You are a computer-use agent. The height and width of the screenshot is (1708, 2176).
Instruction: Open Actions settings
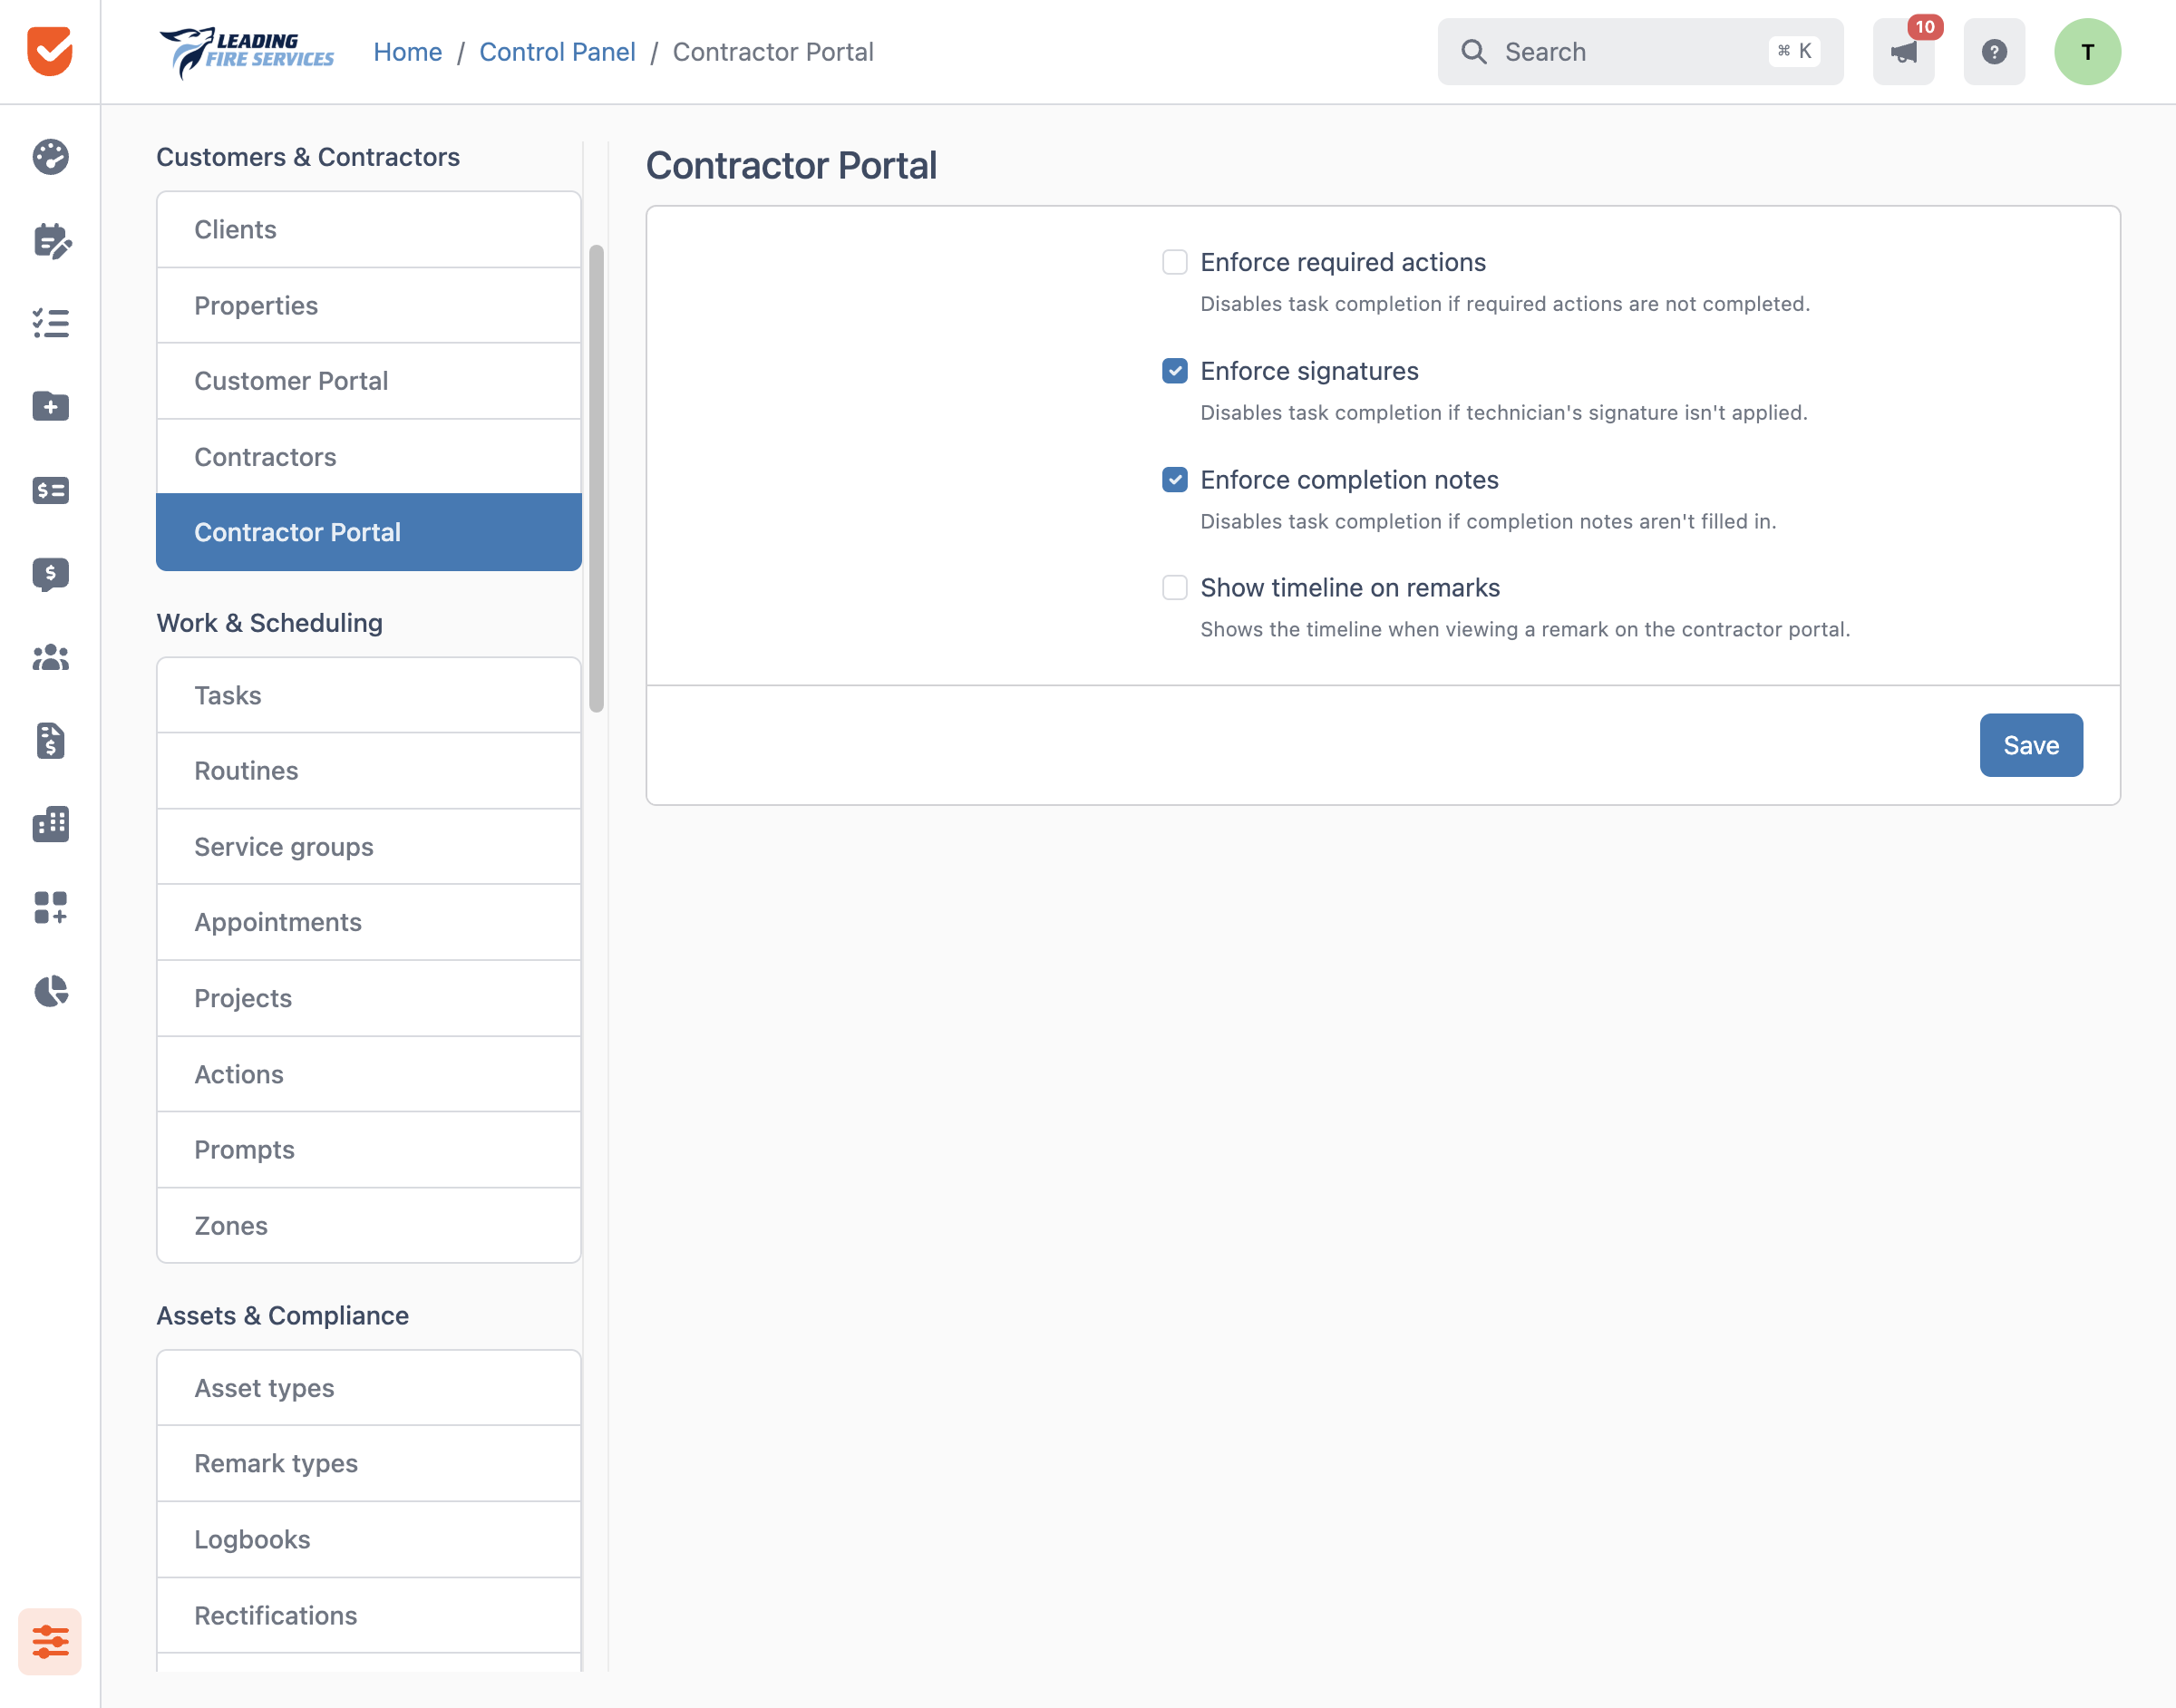point(369,1074)
